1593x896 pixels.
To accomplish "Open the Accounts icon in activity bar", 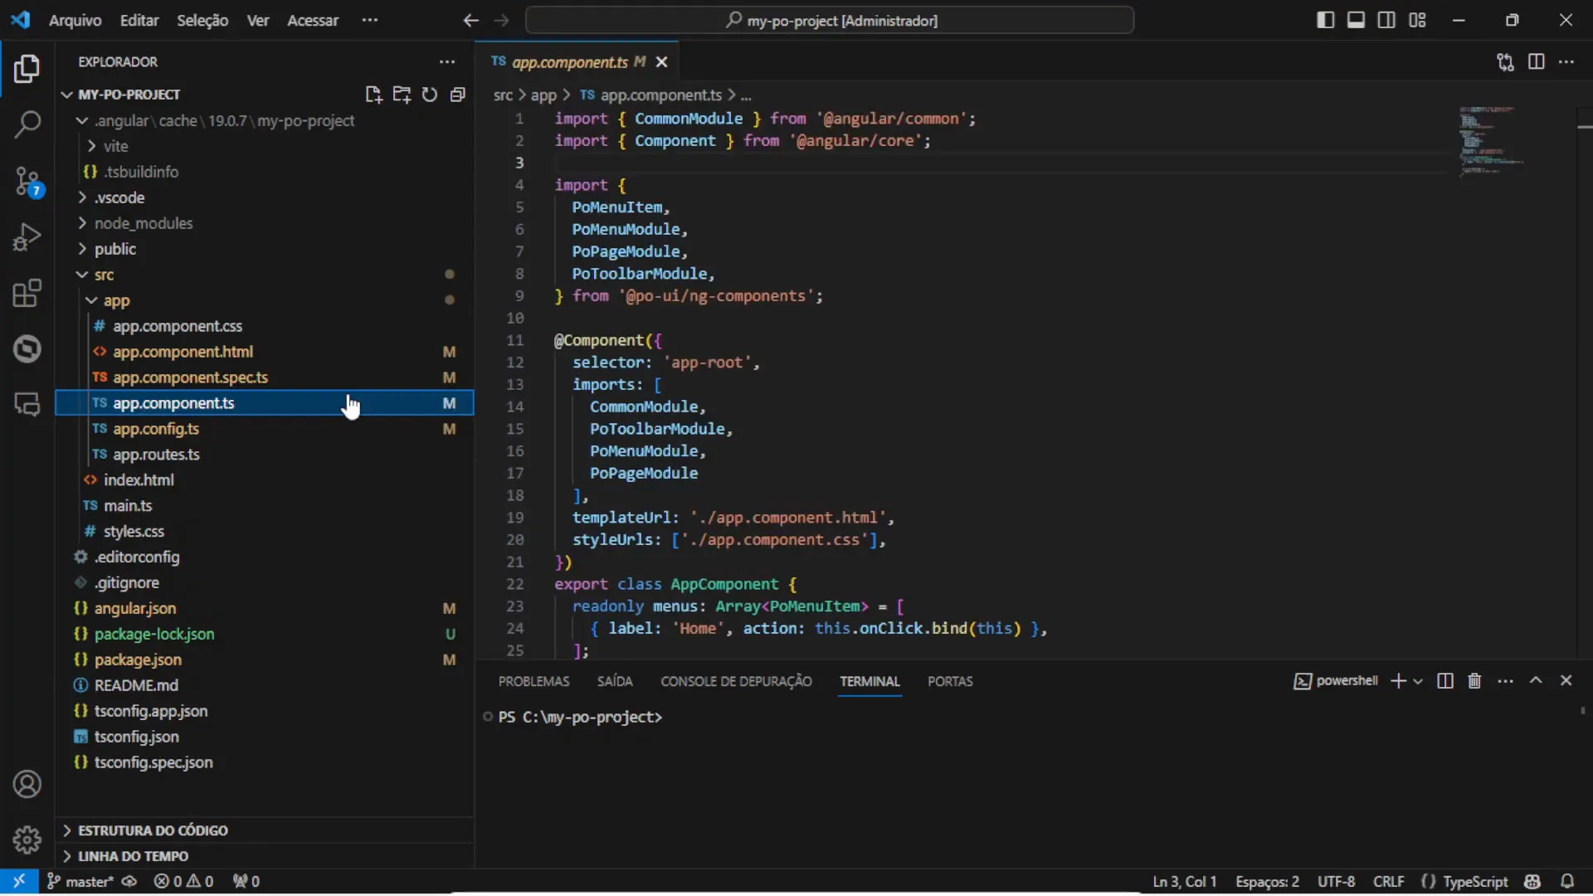I will tap(27, 785).
